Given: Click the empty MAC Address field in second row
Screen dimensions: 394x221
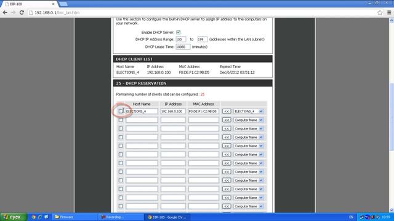Looking at the screenshot, I should tap(204, 120).
